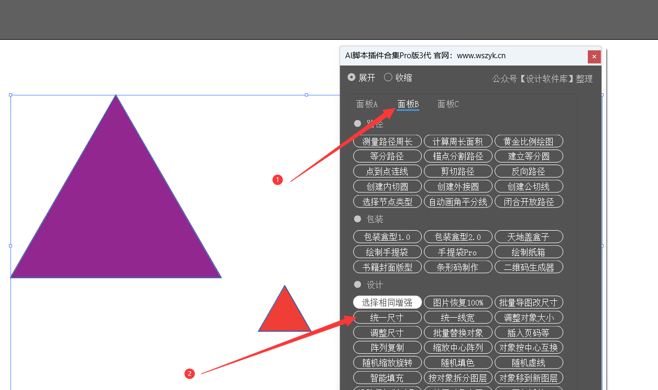The image size is (658, 390).
Task: Open the 面板C tab
Action: click(x=448, y=104)
